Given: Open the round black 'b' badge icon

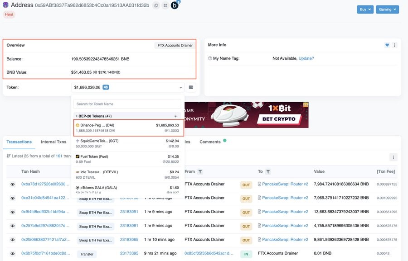Looking at the screenshot, I should click(175, 5).
